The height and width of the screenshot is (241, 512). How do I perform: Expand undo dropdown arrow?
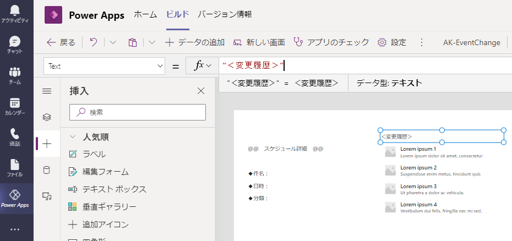(x=113, y=42)
